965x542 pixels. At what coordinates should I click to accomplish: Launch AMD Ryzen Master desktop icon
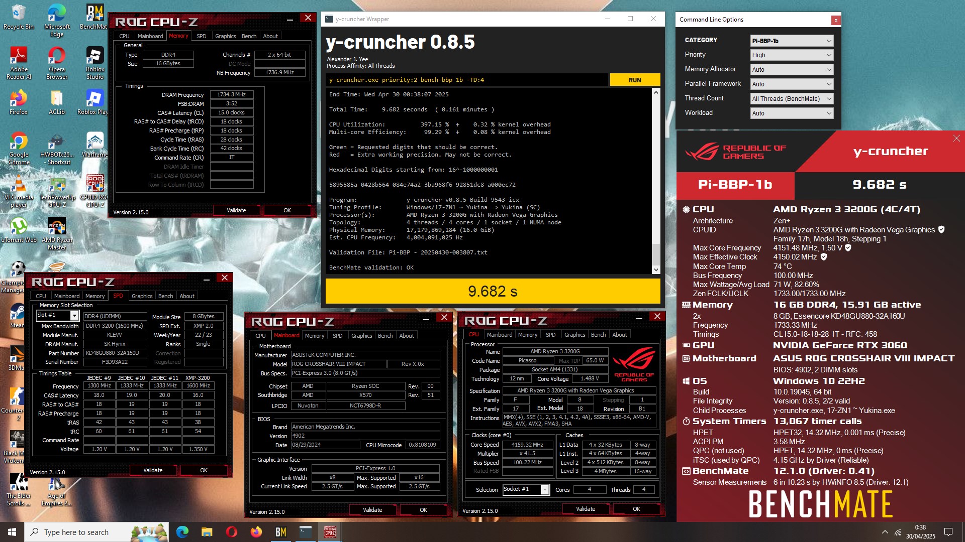(x=57, y=234)
